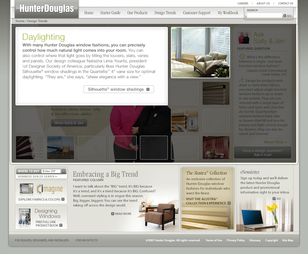Click the Enter ZIP input field
308x254 pixels.
51,171
